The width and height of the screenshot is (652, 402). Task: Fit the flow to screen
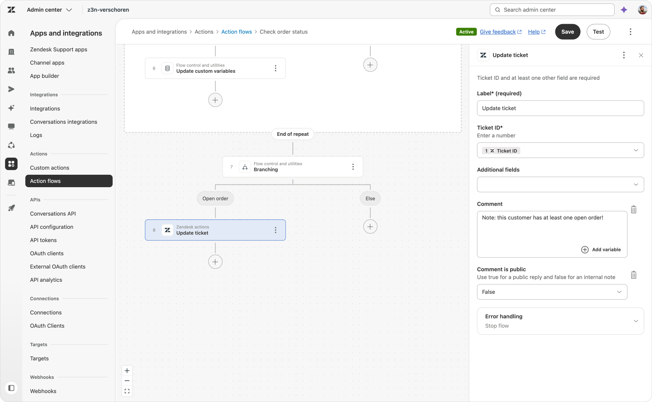point(127,391)
